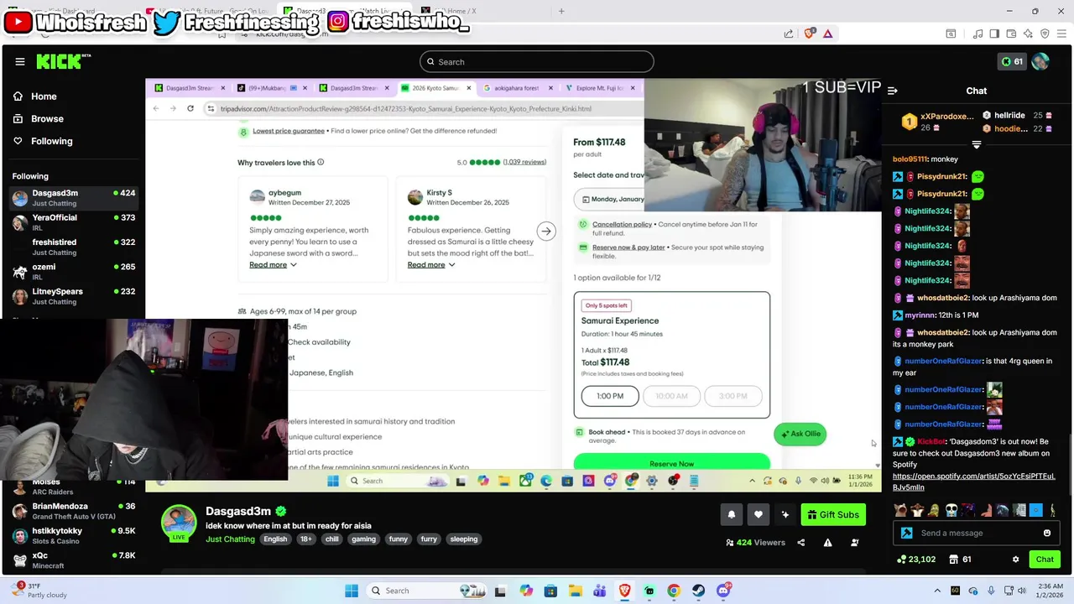This screenshot has height=604, width=1074.
Task: Click the Kick search field
Action: 536,61
